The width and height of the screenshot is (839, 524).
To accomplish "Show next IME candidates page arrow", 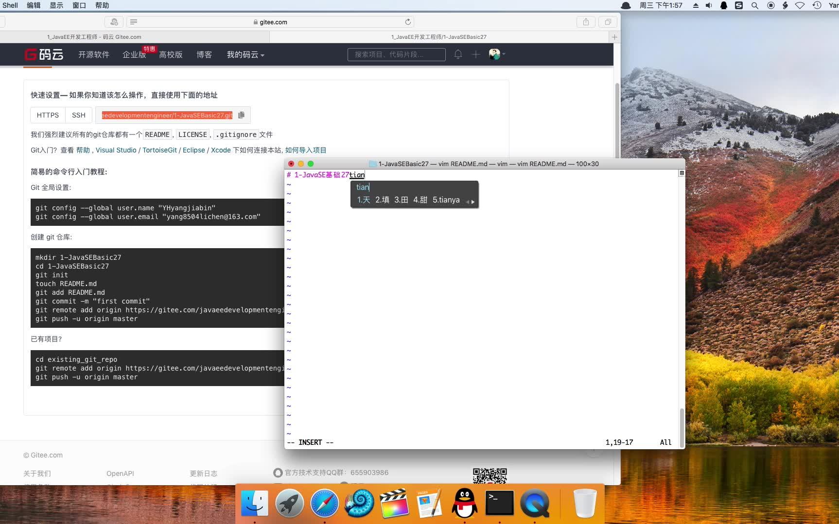I will coord(473,202).
